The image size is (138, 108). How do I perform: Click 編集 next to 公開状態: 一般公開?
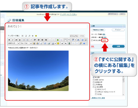coord(105,37)
